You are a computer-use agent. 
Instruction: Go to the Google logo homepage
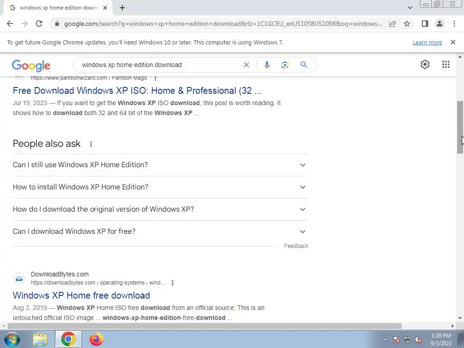point(31,65)
